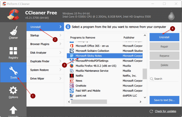Expand the Uninstall chevron arrow
The width and height of the screenshot is (182, 117).
[x=61, y=27]
